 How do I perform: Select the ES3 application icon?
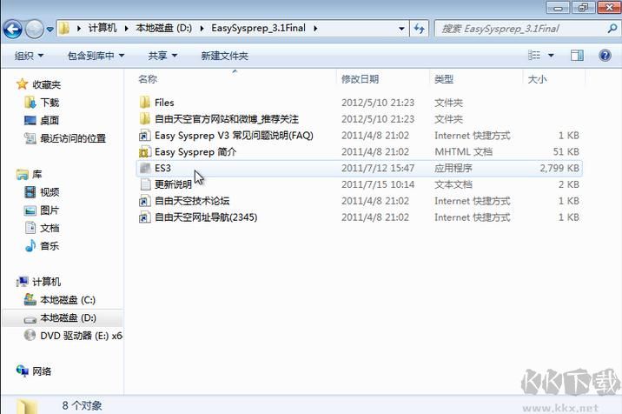tap(145, 168)
